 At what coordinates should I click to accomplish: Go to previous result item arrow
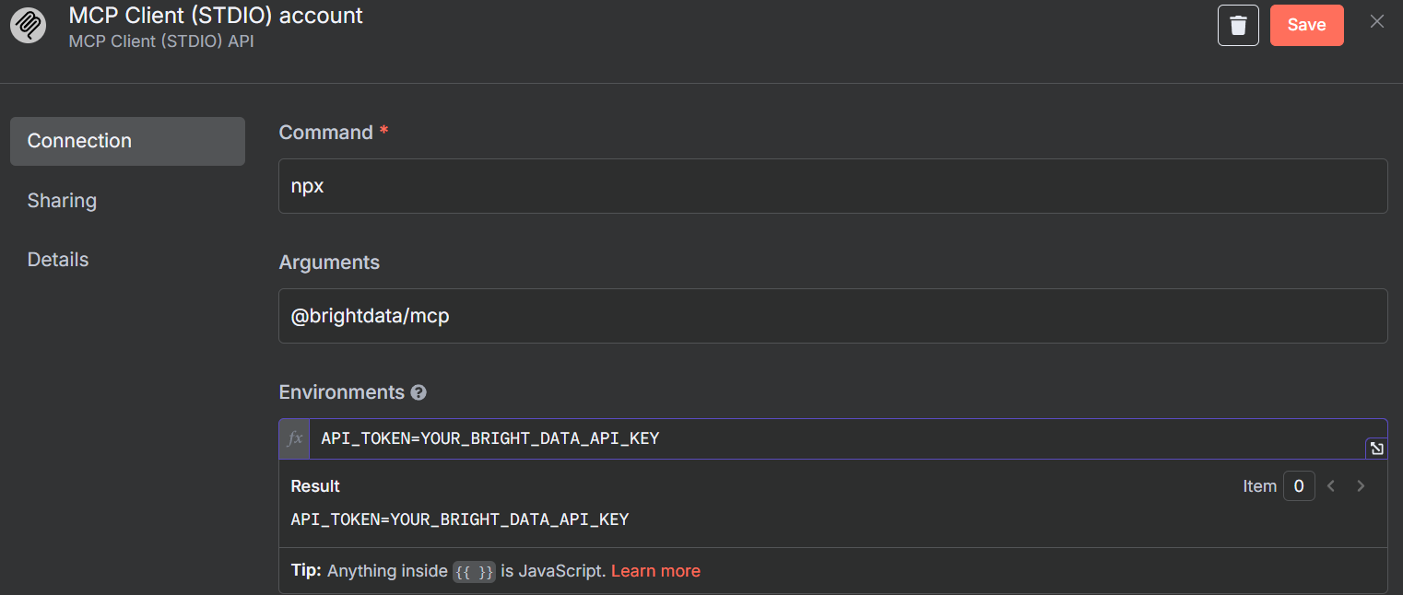1331,486
